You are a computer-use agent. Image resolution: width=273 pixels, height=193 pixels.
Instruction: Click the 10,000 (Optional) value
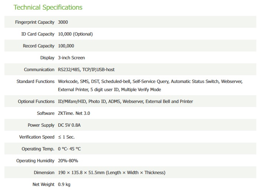coord(75,34)
